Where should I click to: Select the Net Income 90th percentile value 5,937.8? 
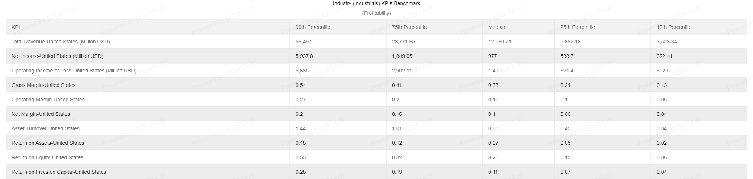pyautogui.click(x=304, y=56)
